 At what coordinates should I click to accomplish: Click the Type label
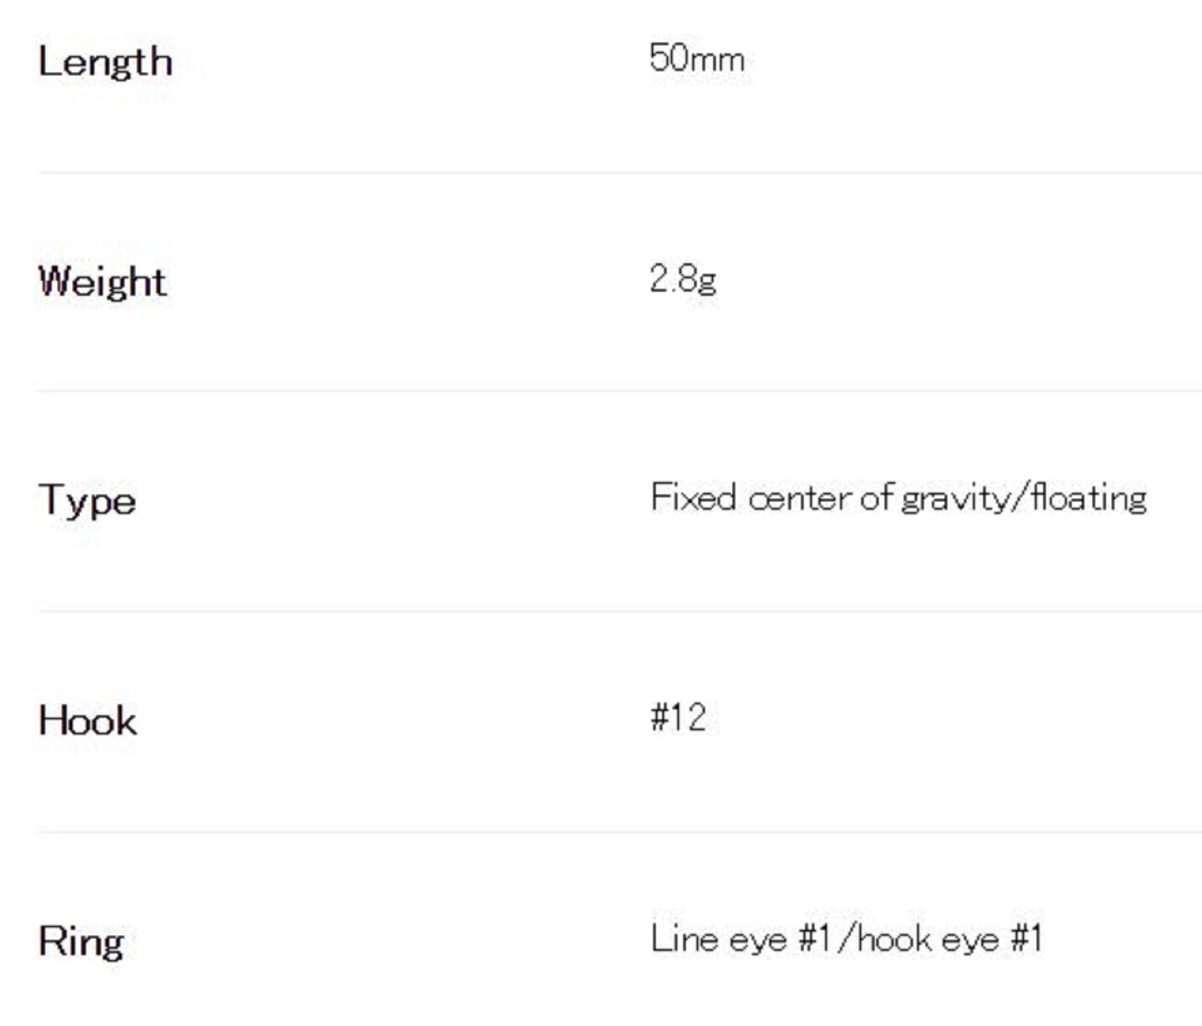pyautogui.click(x=87, y=501)
